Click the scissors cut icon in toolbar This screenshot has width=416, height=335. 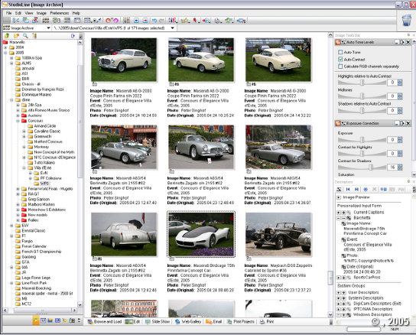pos(15,20)
